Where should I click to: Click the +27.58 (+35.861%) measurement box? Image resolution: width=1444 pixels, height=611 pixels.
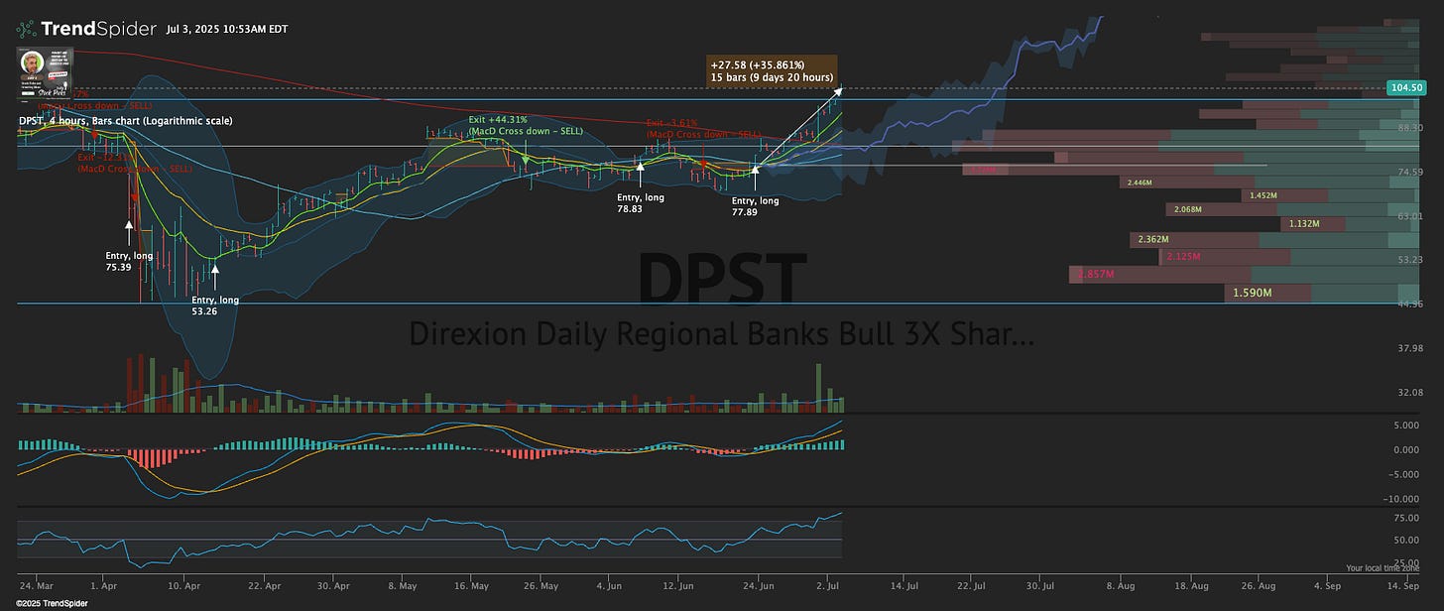click(774, 70)
